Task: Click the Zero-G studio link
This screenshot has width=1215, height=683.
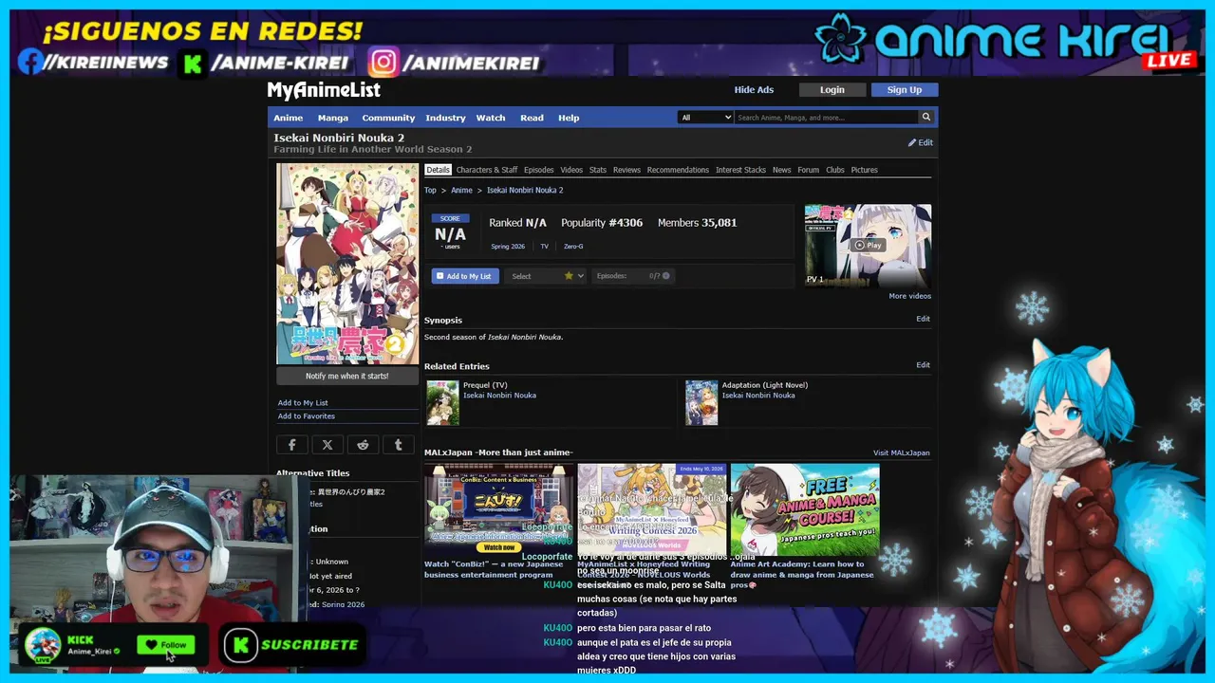Action: (x=573, y=247)
